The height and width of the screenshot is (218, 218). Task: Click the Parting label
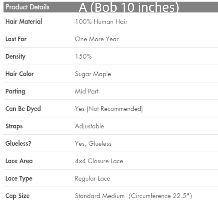pyautogui.click(x=15, y=91)
